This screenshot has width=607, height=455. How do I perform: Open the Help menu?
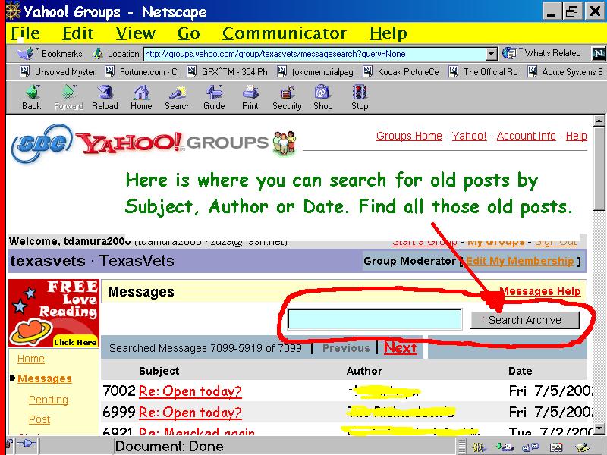pyautogui.click(x=388, y=33)
